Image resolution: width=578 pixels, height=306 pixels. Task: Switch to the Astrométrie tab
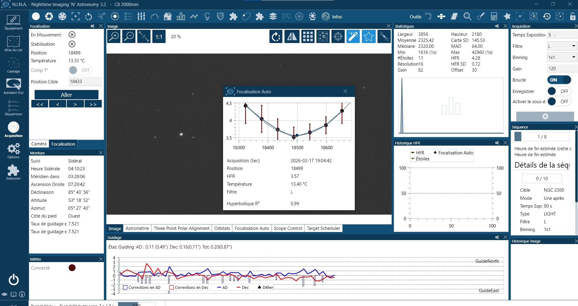tap(137, 228)
